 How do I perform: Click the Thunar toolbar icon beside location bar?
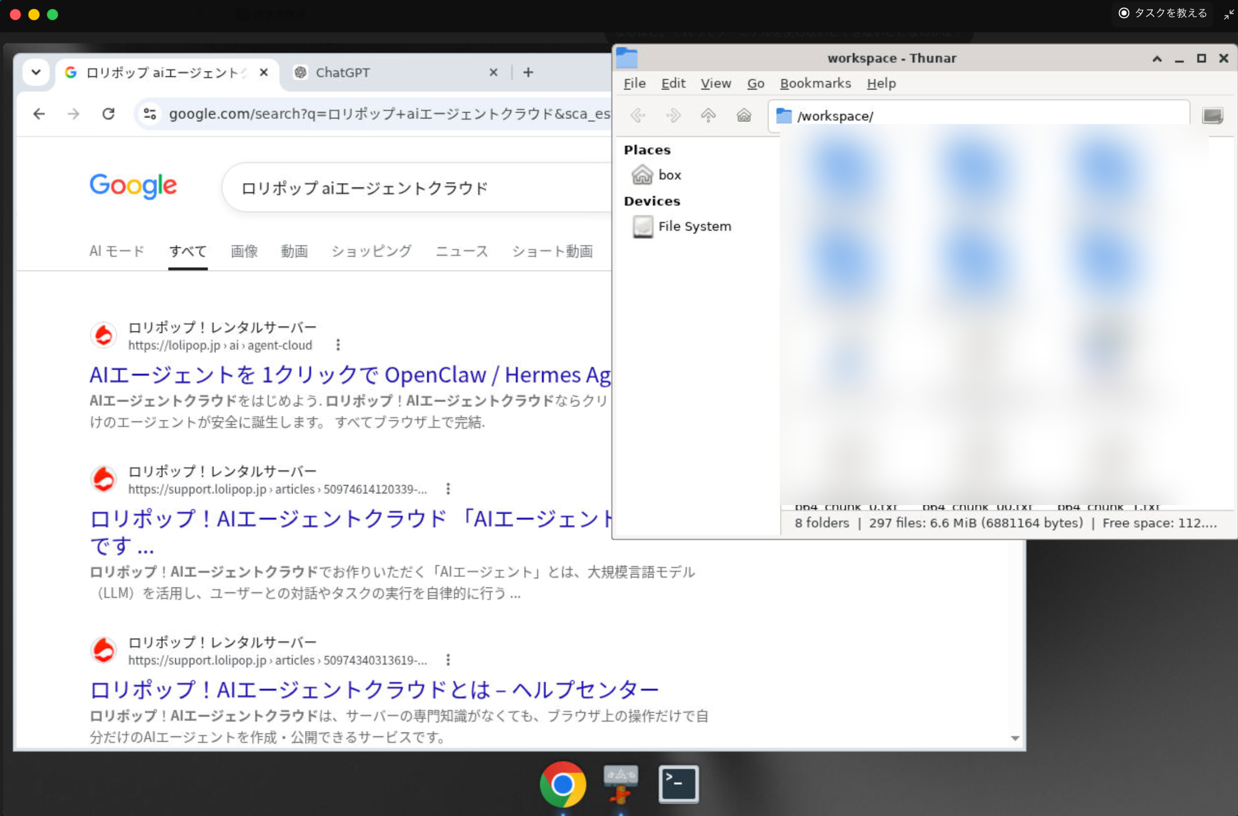click(x=1212, y=116)
